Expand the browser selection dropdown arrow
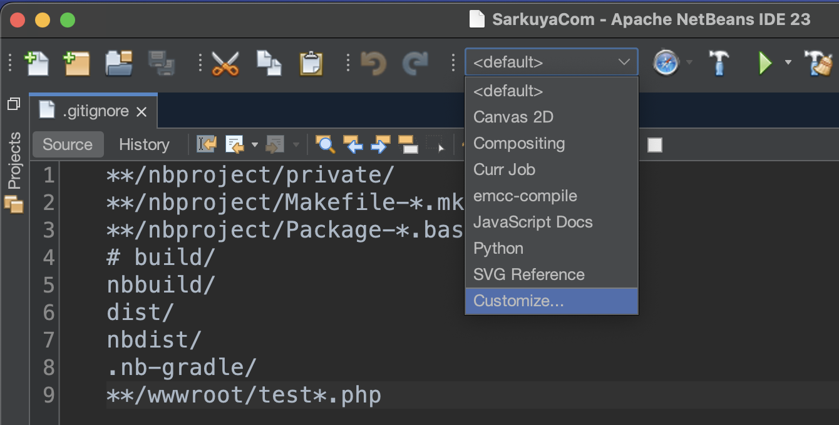This screenshot has height=425, width=839. (689, 62)
